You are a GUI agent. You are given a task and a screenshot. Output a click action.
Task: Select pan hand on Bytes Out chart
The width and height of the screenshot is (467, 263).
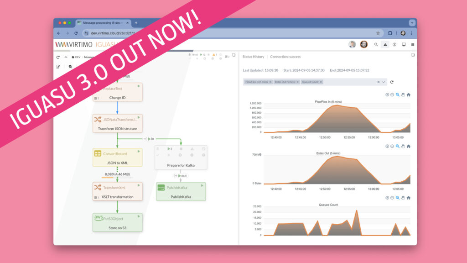[x=403, y=147]
